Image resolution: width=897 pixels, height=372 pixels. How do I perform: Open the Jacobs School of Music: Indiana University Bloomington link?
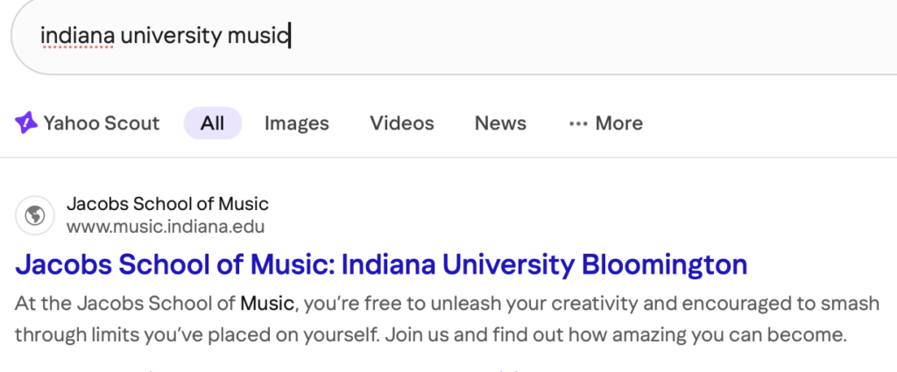tap(381, 264)
